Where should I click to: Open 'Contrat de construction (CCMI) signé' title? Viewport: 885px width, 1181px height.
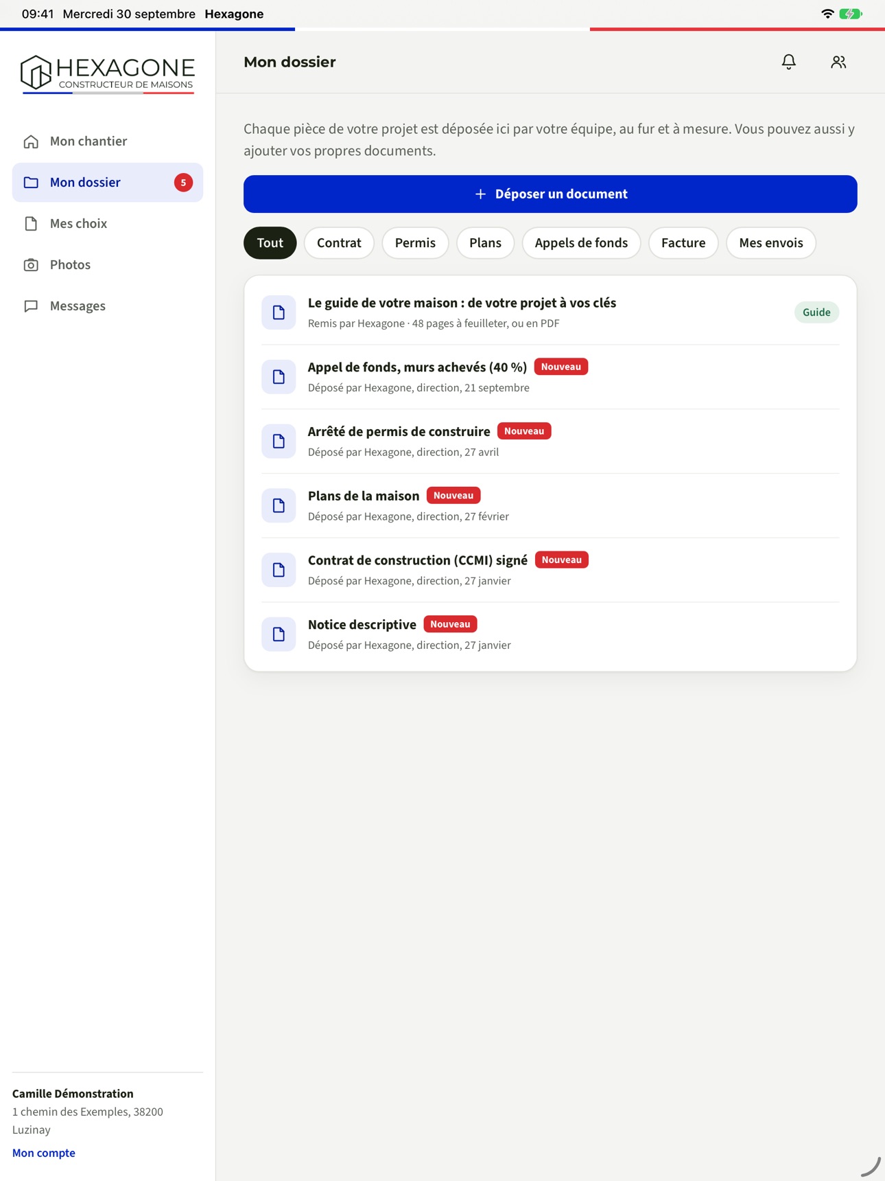[x=418, y=560]
